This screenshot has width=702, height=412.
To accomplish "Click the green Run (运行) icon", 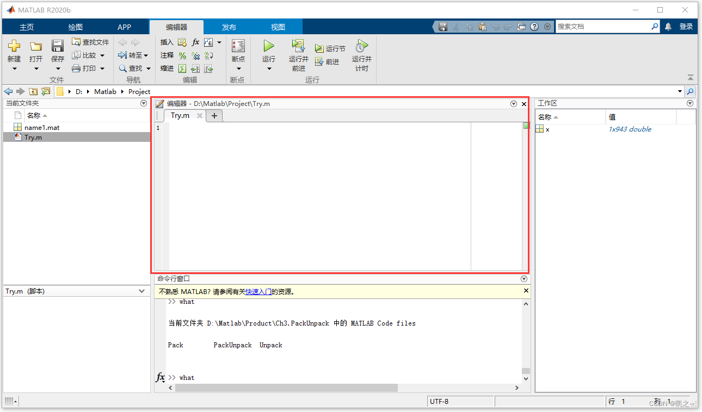I will [x=269, y=46].
